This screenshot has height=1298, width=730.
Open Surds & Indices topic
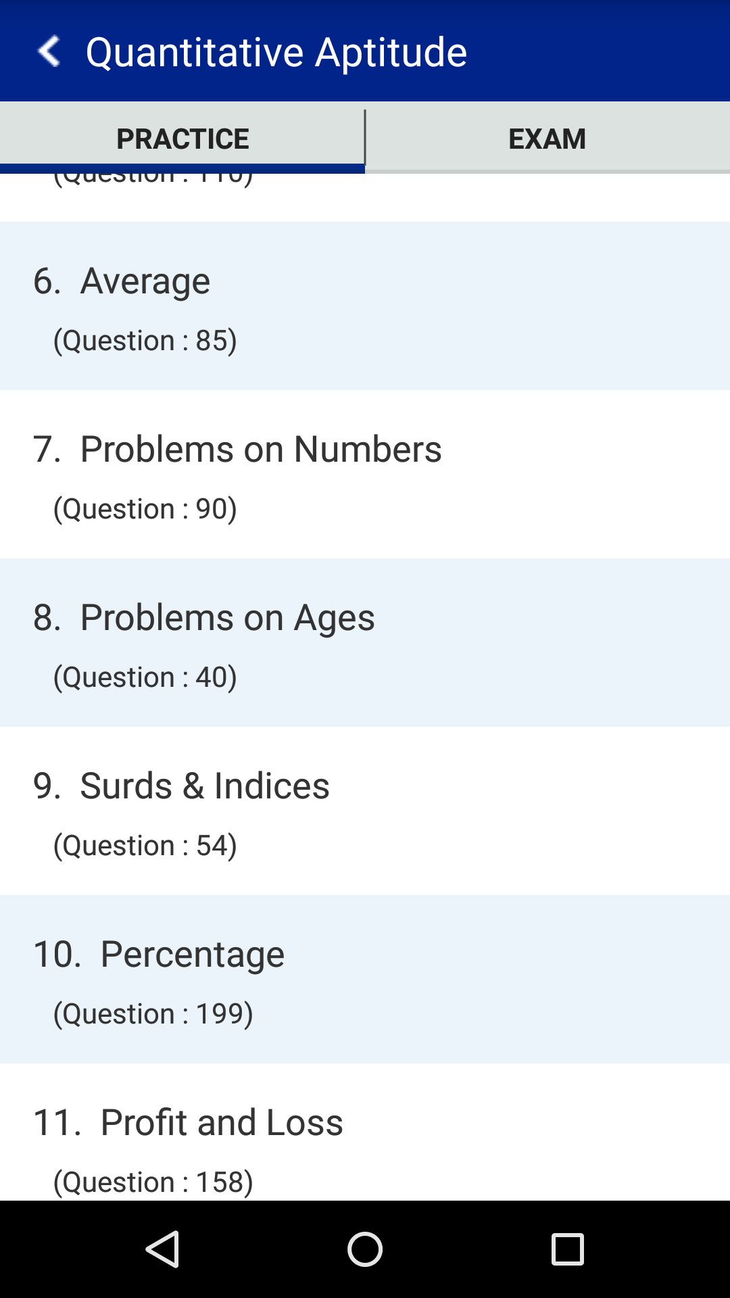coord(365,811)
